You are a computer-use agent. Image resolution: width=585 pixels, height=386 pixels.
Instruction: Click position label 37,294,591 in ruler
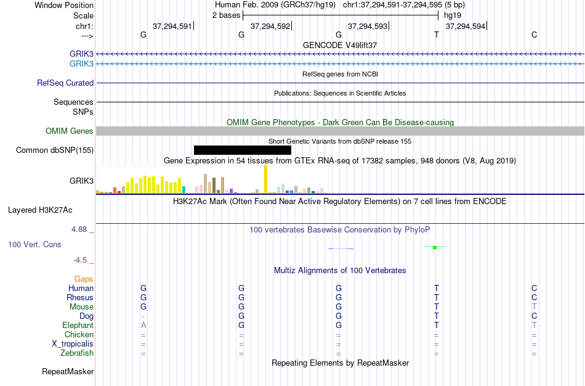tap(172, 26)
